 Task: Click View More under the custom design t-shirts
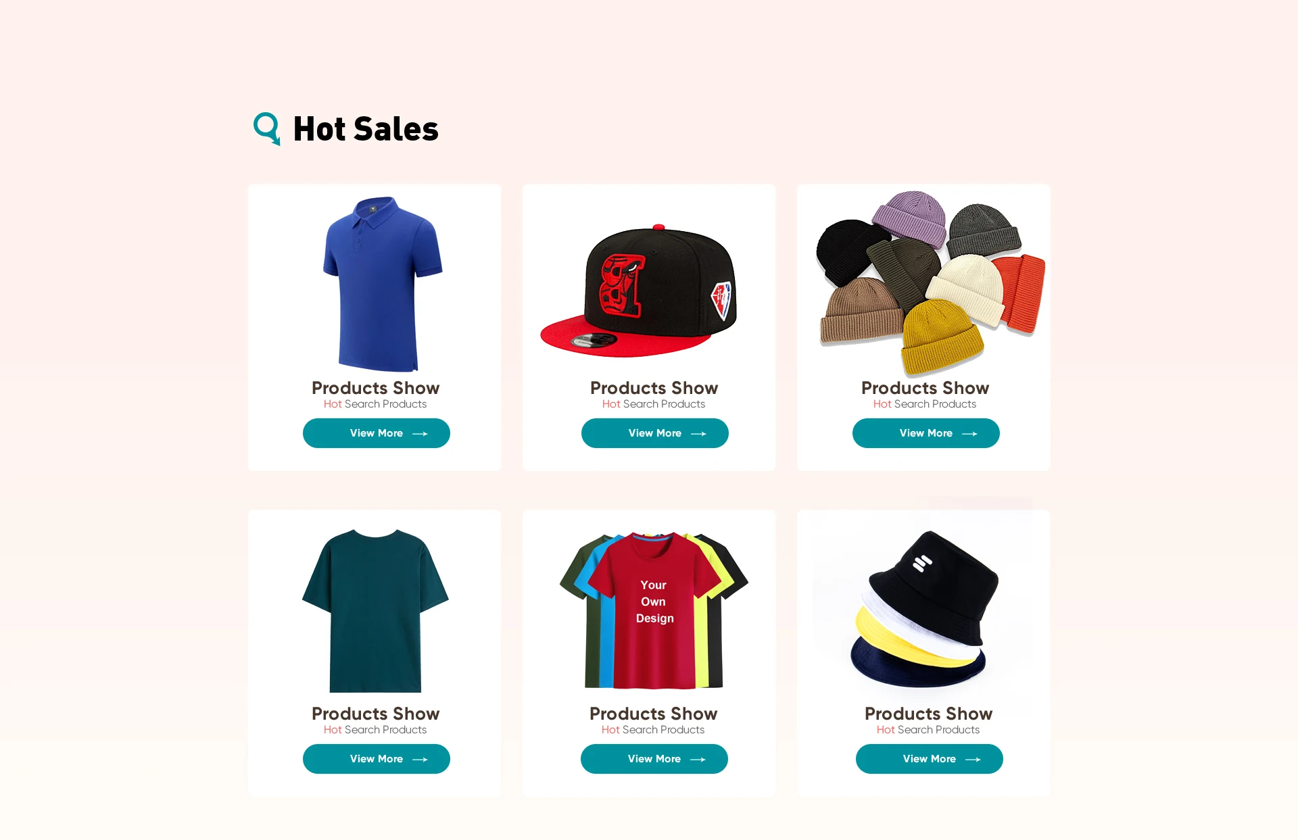[x=654, y=759]
